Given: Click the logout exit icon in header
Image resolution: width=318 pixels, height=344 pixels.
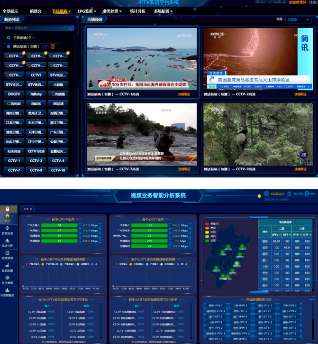Looking at the screenshot, I should pos(307,194).
